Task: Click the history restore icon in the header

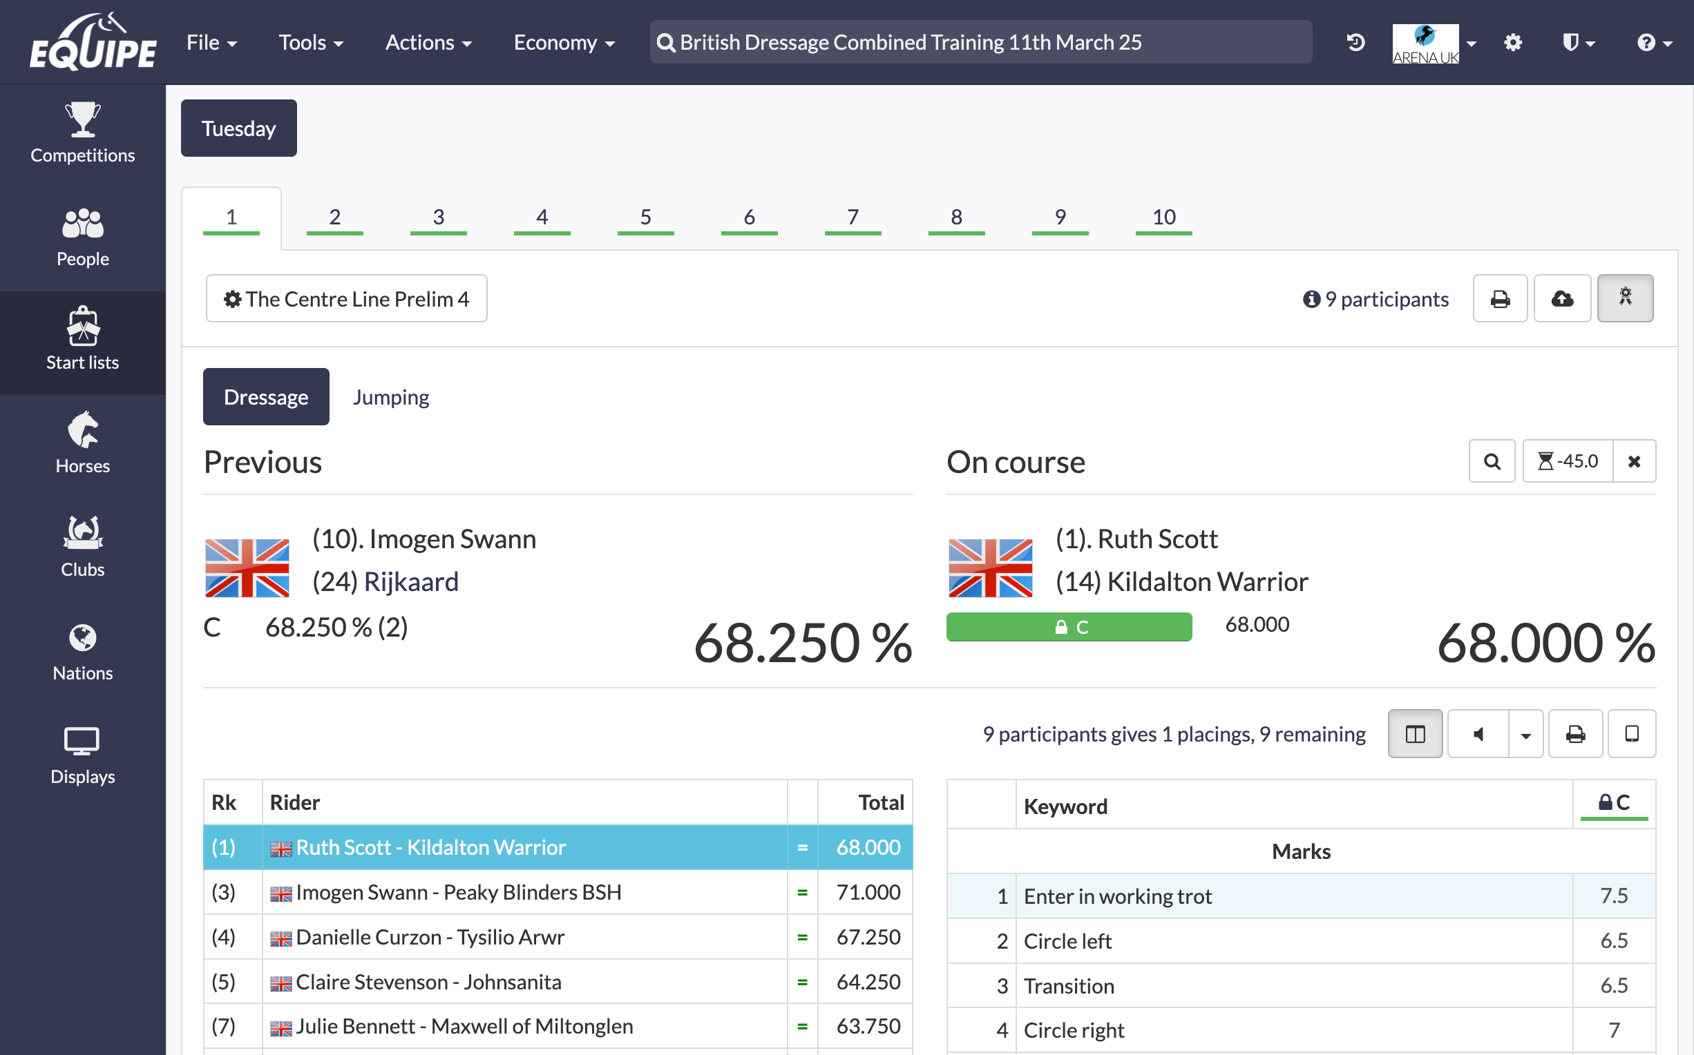Action: click(1355, 43)
